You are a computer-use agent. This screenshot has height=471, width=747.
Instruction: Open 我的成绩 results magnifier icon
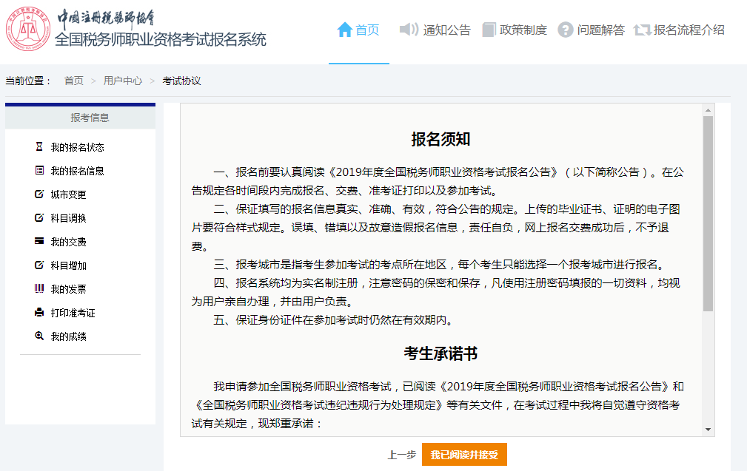[x=41, y=335]
